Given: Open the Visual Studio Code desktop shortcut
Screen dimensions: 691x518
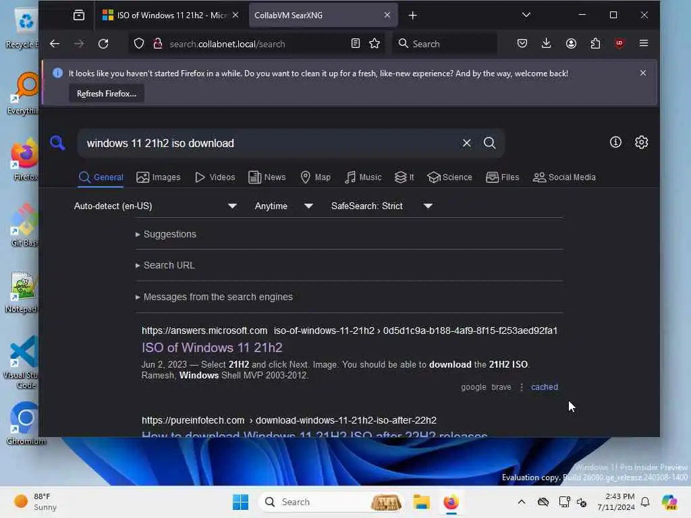Looking at the screenshot, I should [x=21, y=362].
